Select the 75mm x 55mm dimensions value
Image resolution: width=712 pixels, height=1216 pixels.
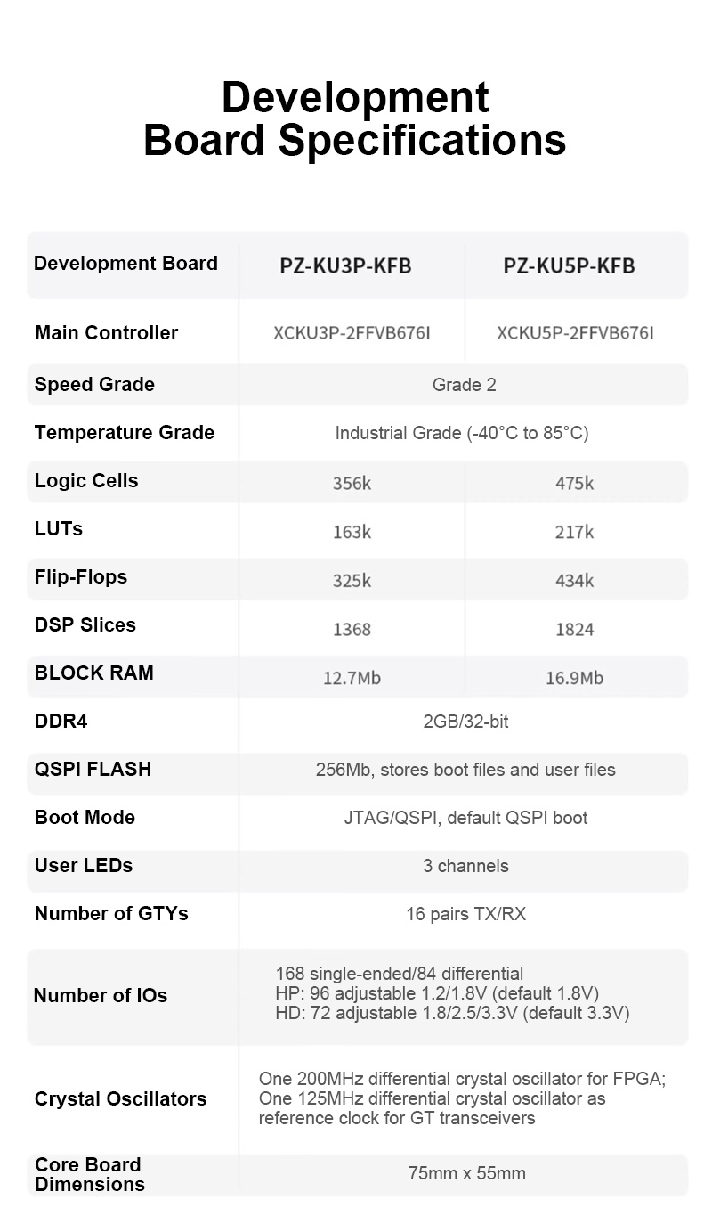pos(466,1173)
